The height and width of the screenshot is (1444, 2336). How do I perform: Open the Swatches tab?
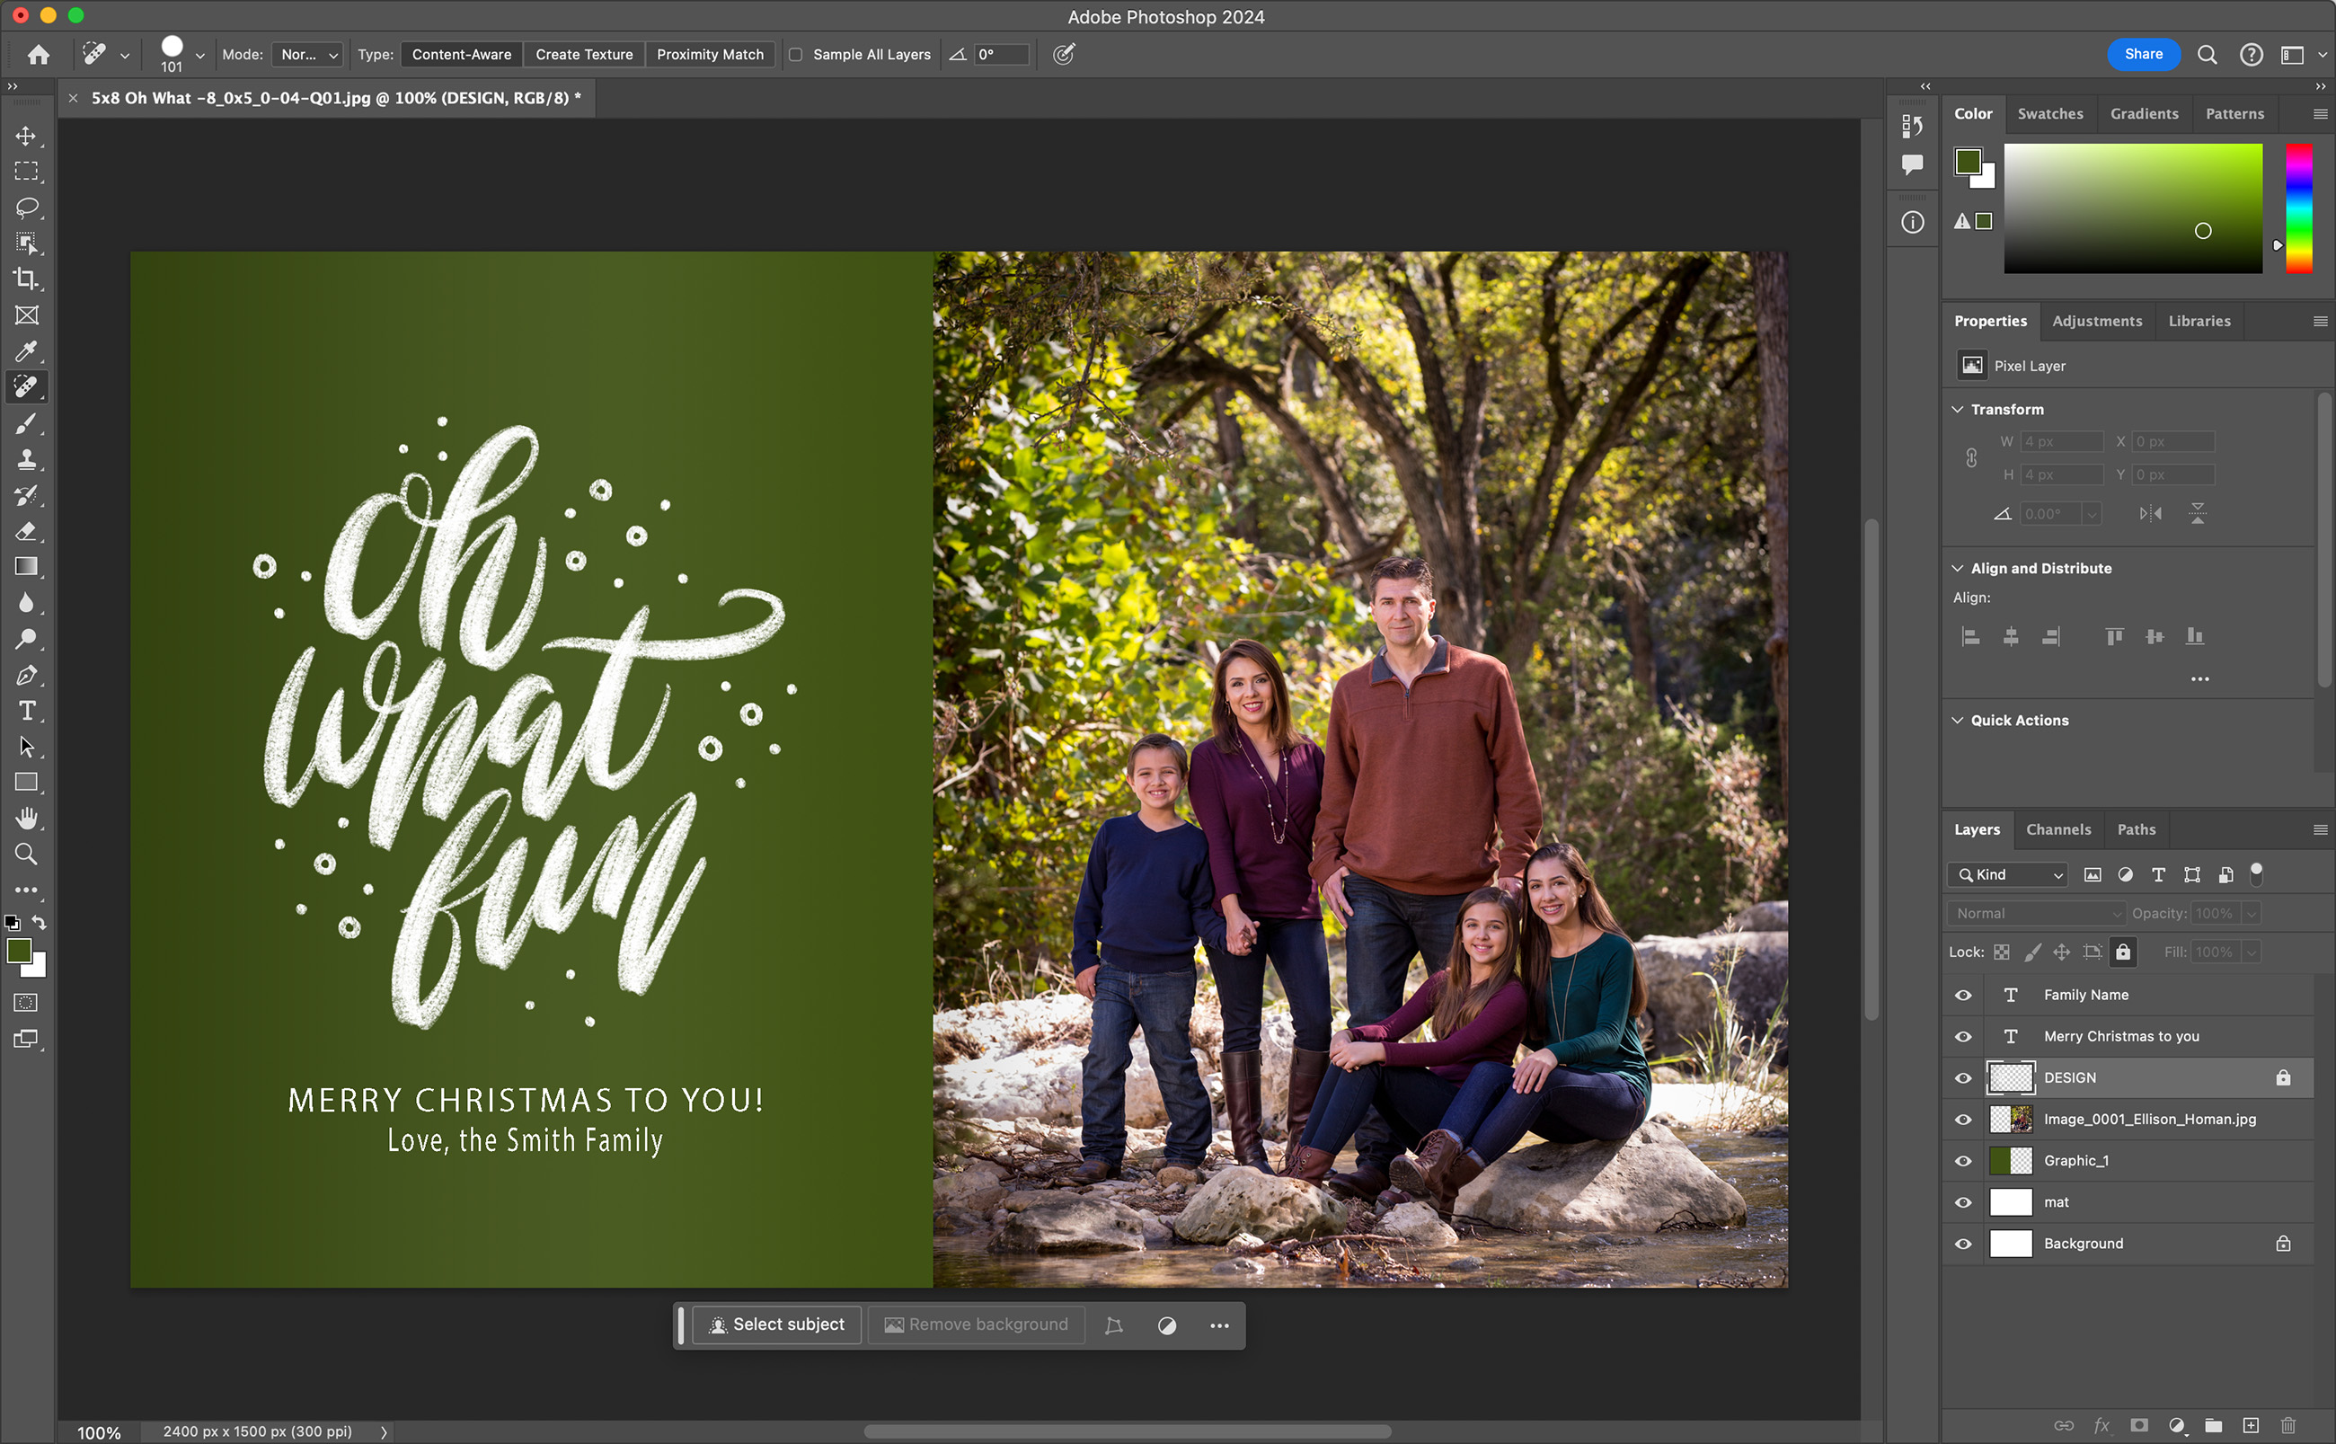pyautogui.click(x=2049, y=113)
